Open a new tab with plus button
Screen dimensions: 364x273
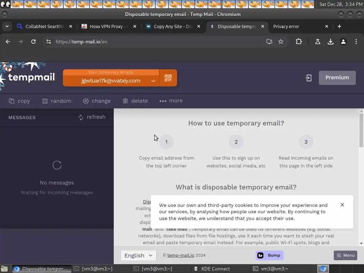(x=339, y=26)
